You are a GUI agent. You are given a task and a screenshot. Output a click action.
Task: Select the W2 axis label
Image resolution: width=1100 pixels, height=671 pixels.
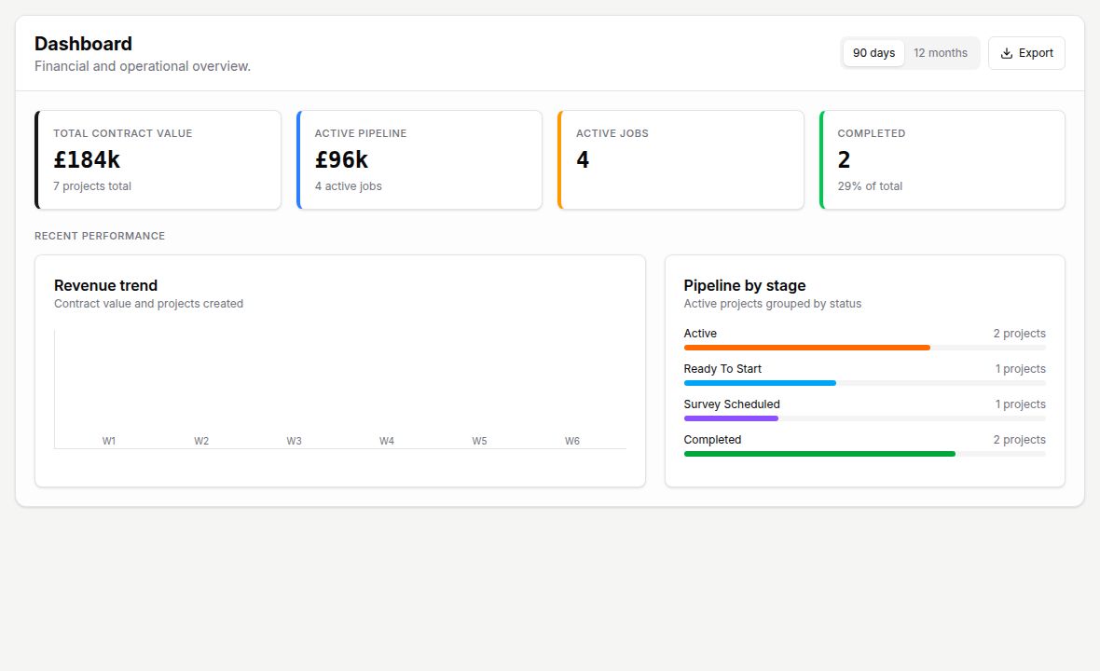(201, 441)
